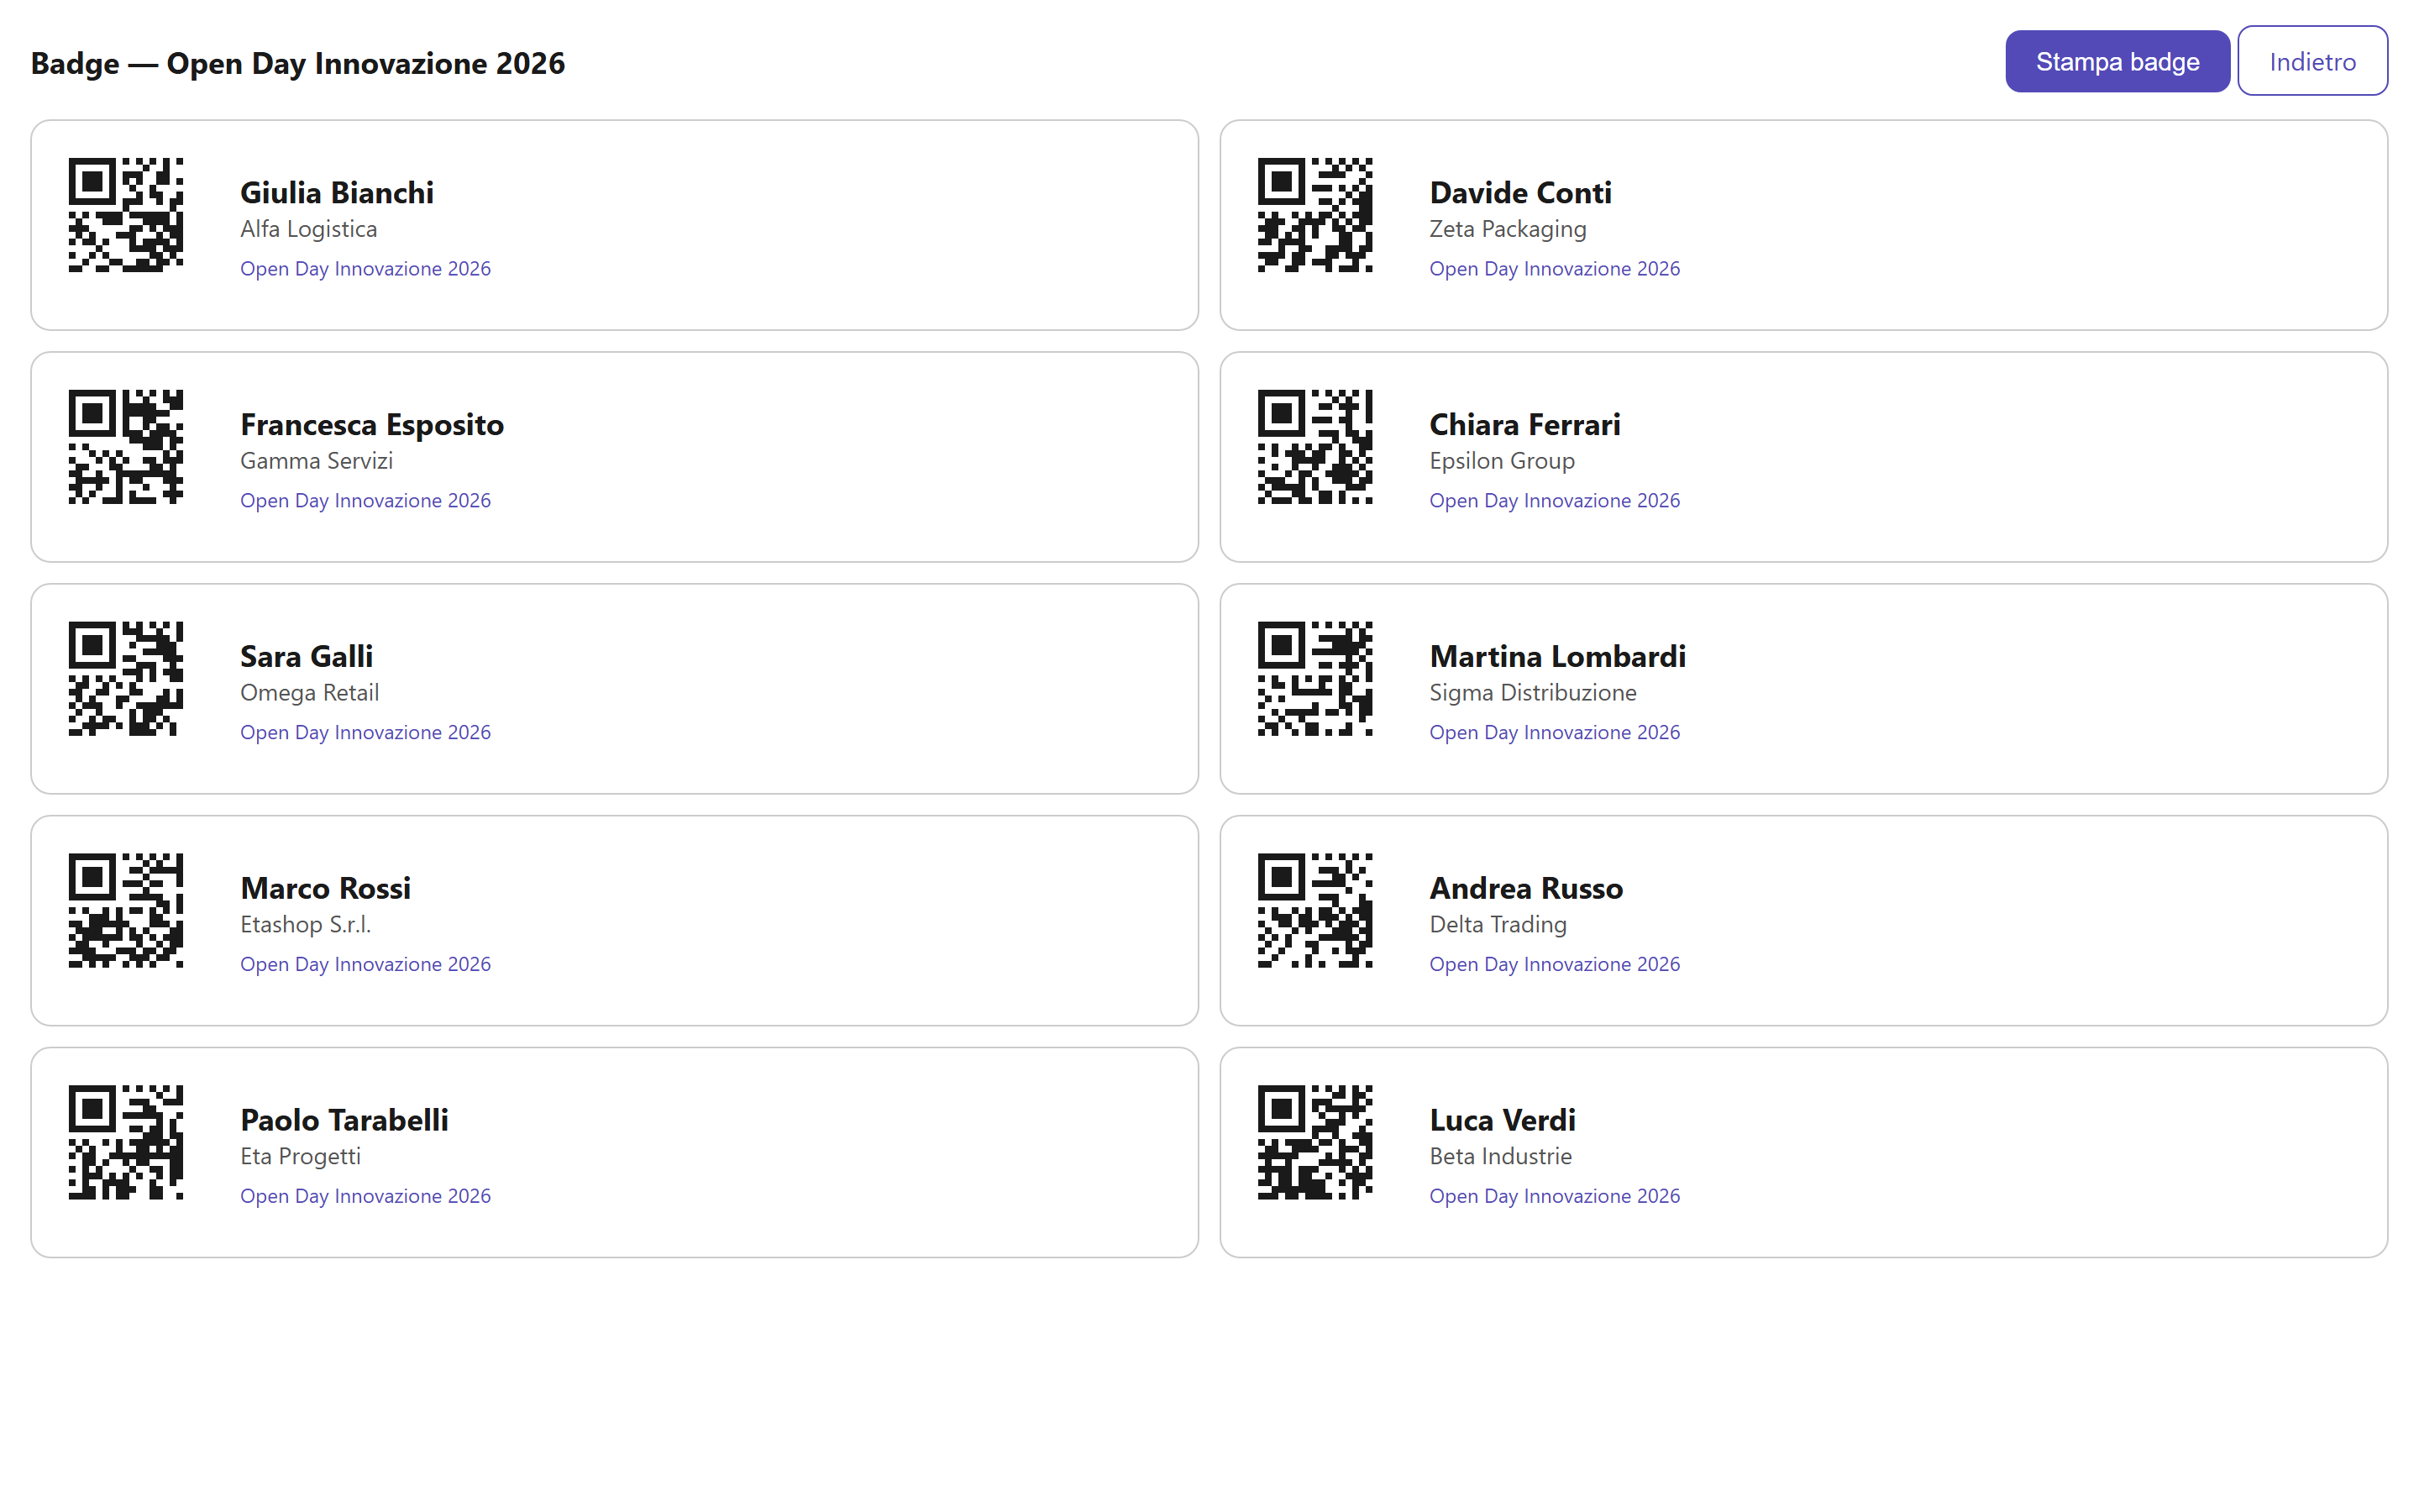The image size is (2419, 1512).
Task: Click the name Giulia Bianchi
Action: (x=337, y=192)
